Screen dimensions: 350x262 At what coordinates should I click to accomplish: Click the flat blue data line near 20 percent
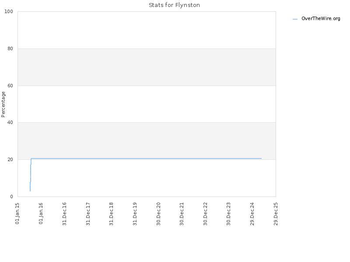pyautogui.click(x=146, y=159)
